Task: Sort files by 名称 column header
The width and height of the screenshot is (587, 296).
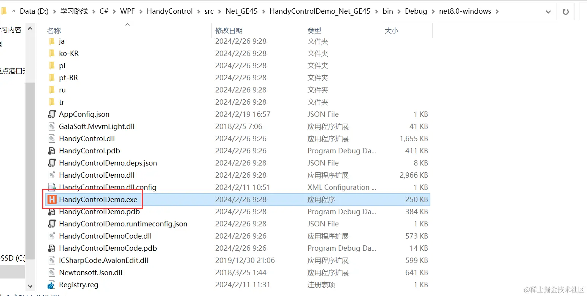Action: [x=54, y=30]
